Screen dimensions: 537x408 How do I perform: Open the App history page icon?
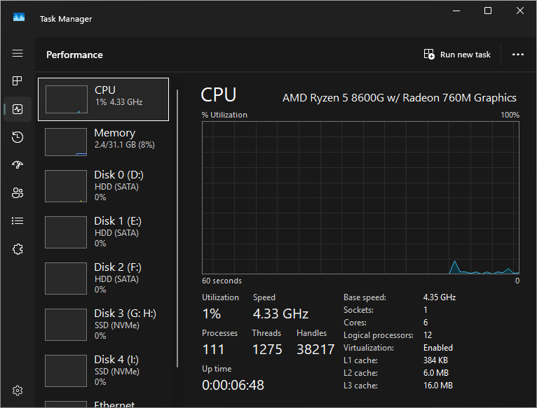click(x=18, y=137)
